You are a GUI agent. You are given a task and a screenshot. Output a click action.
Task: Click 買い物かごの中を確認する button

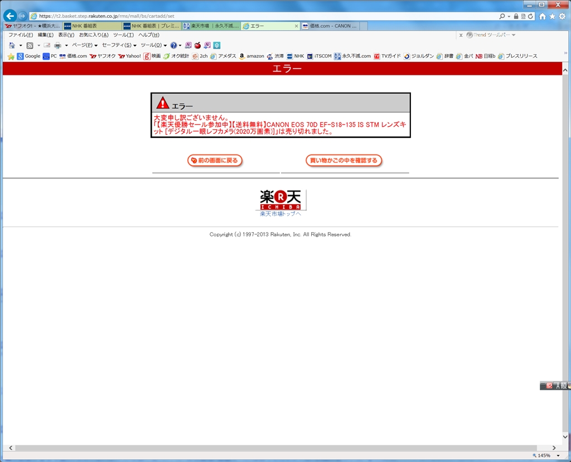(x=343, y=160)
